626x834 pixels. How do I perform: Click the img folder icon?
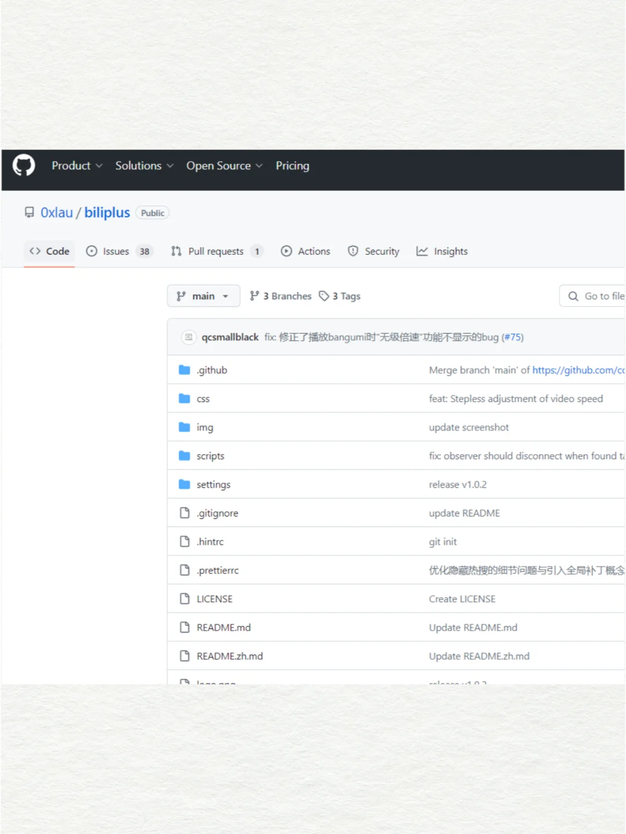pyautogui.click(x=184, y=427)
